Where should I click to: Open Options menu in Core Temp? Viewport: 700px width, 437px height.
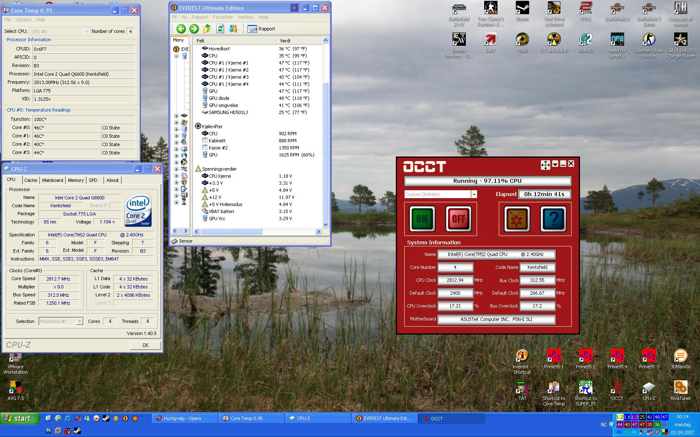(x=24, y=20)
